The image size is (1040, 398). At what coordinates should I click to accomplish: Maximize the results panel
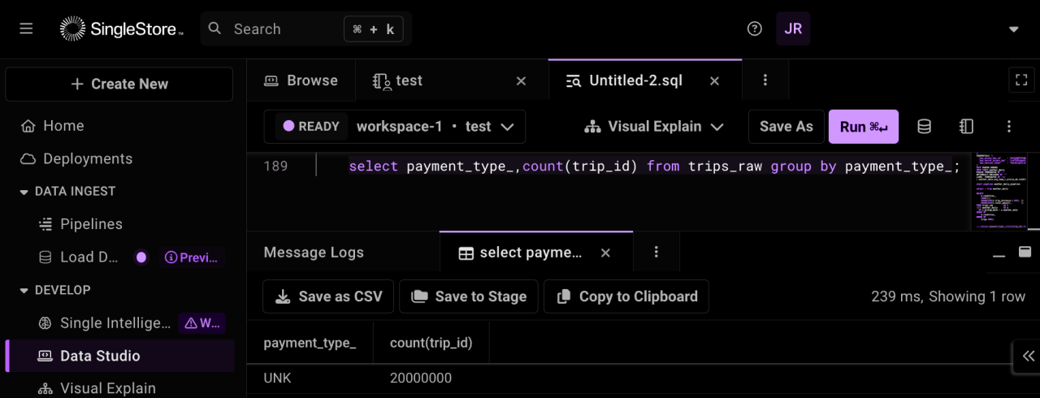pos(1025,252)
